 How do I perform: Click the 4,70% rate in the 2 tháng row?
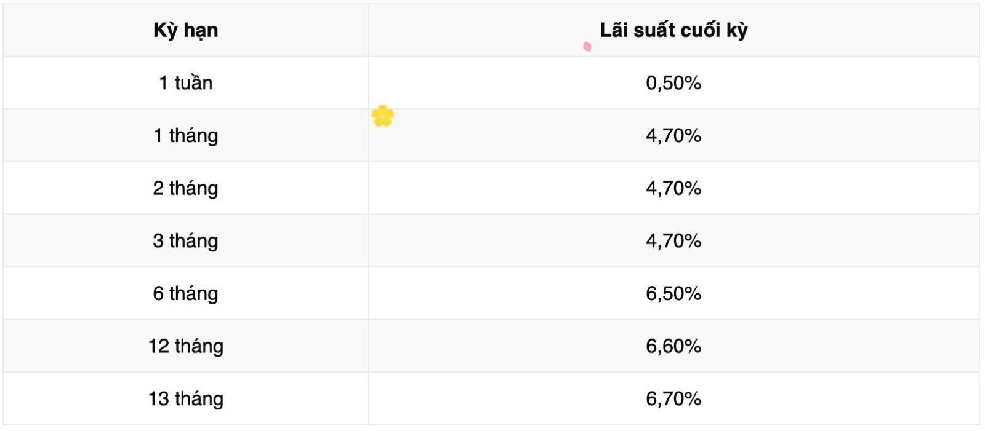click(x=673, y=188)
